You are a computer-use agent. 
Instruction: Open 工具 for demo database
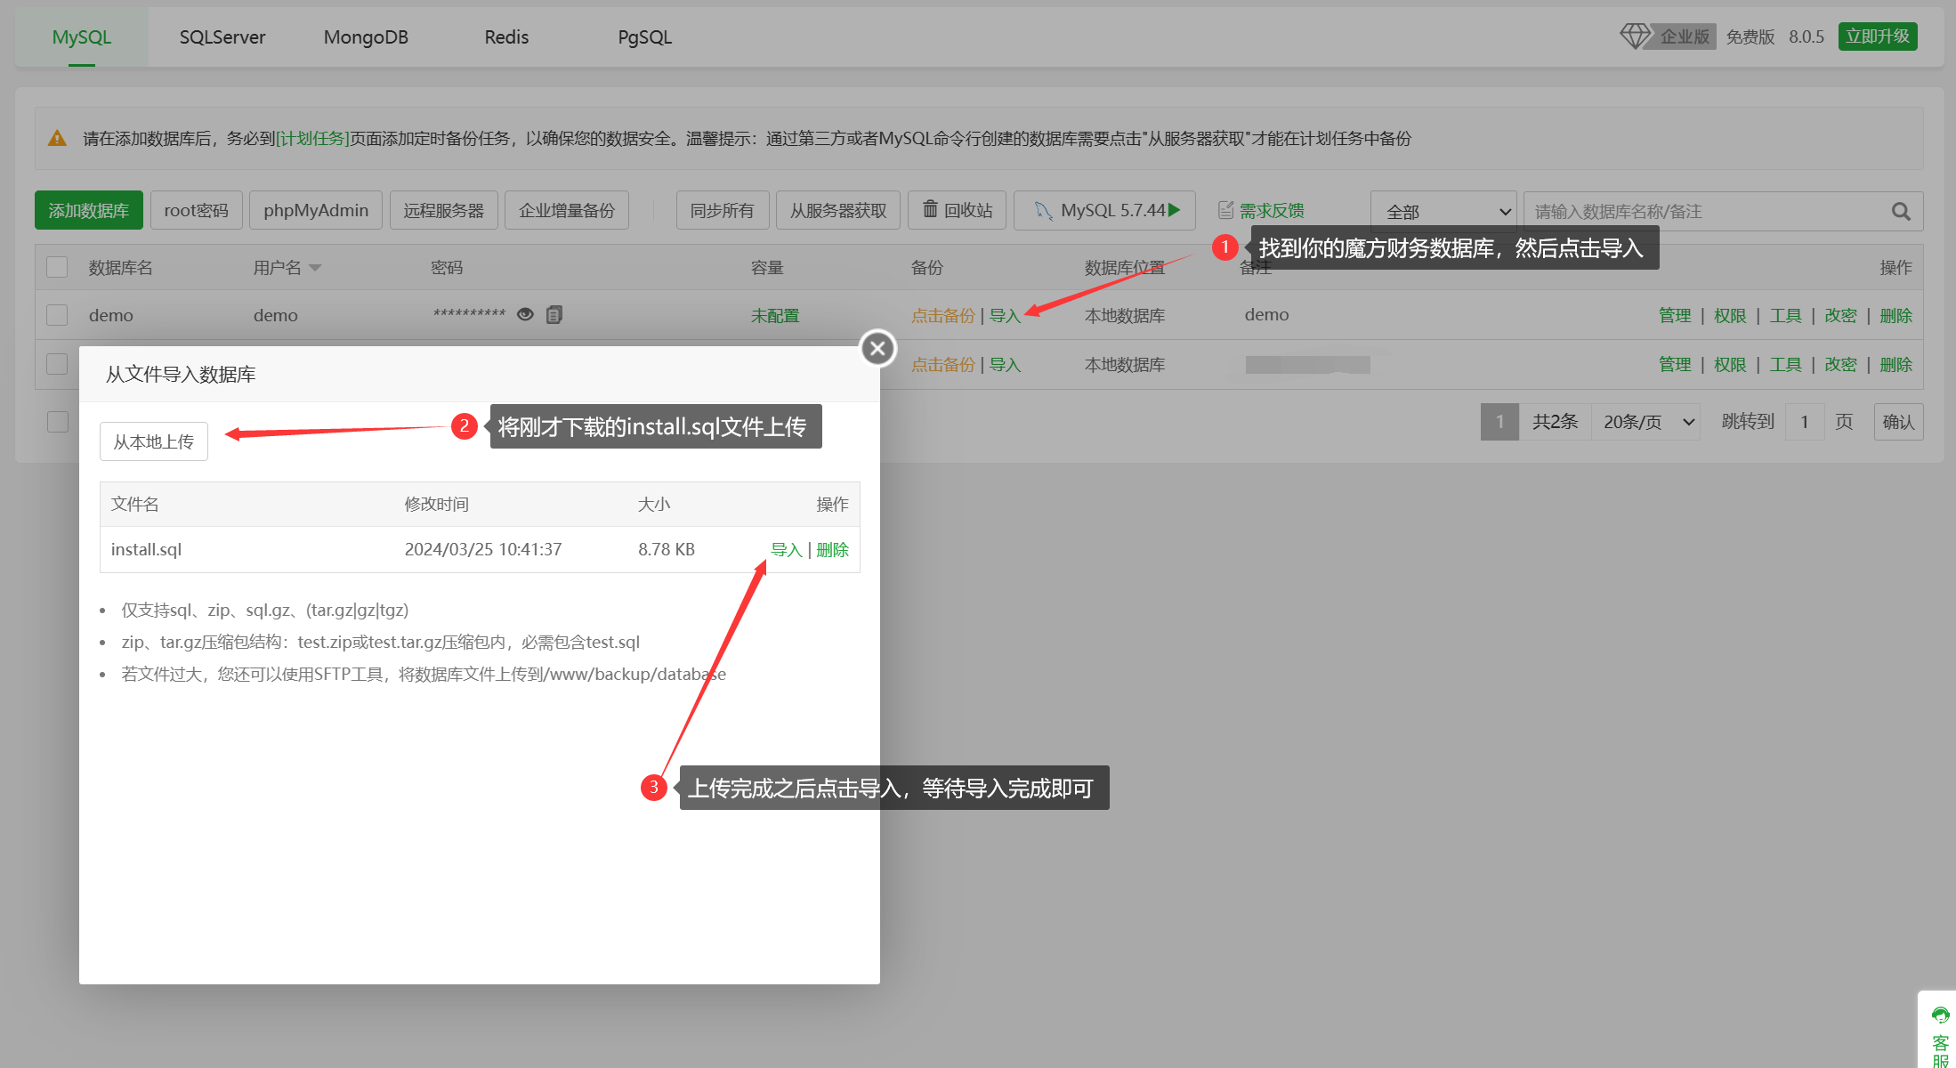tap(1785, 315)
